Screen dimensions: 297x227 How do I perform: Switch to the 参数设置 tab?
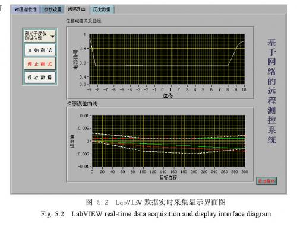click(x=52, y=9)
